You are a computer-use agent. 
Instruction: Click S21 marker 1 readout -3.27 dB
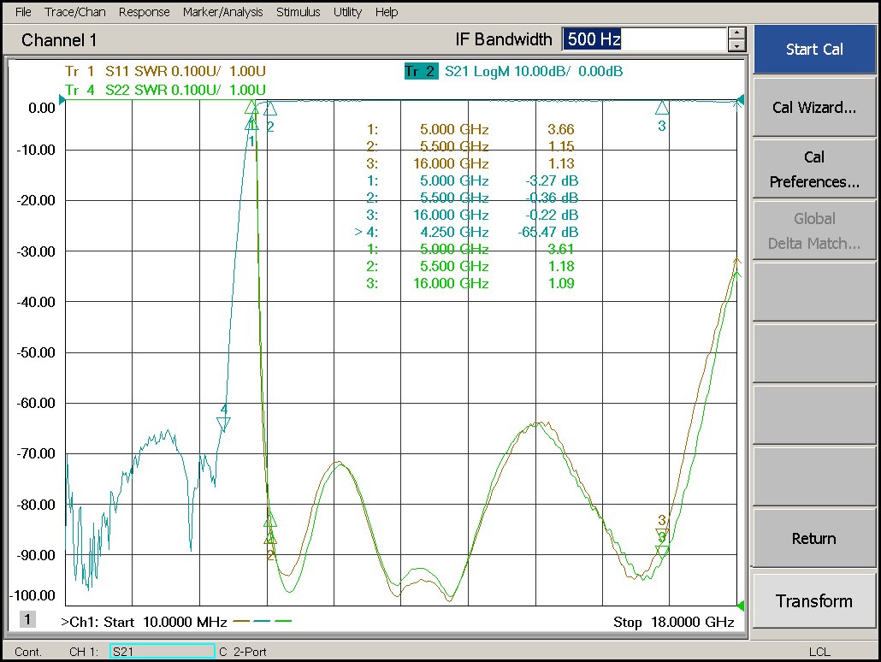[x=552, y=181]
